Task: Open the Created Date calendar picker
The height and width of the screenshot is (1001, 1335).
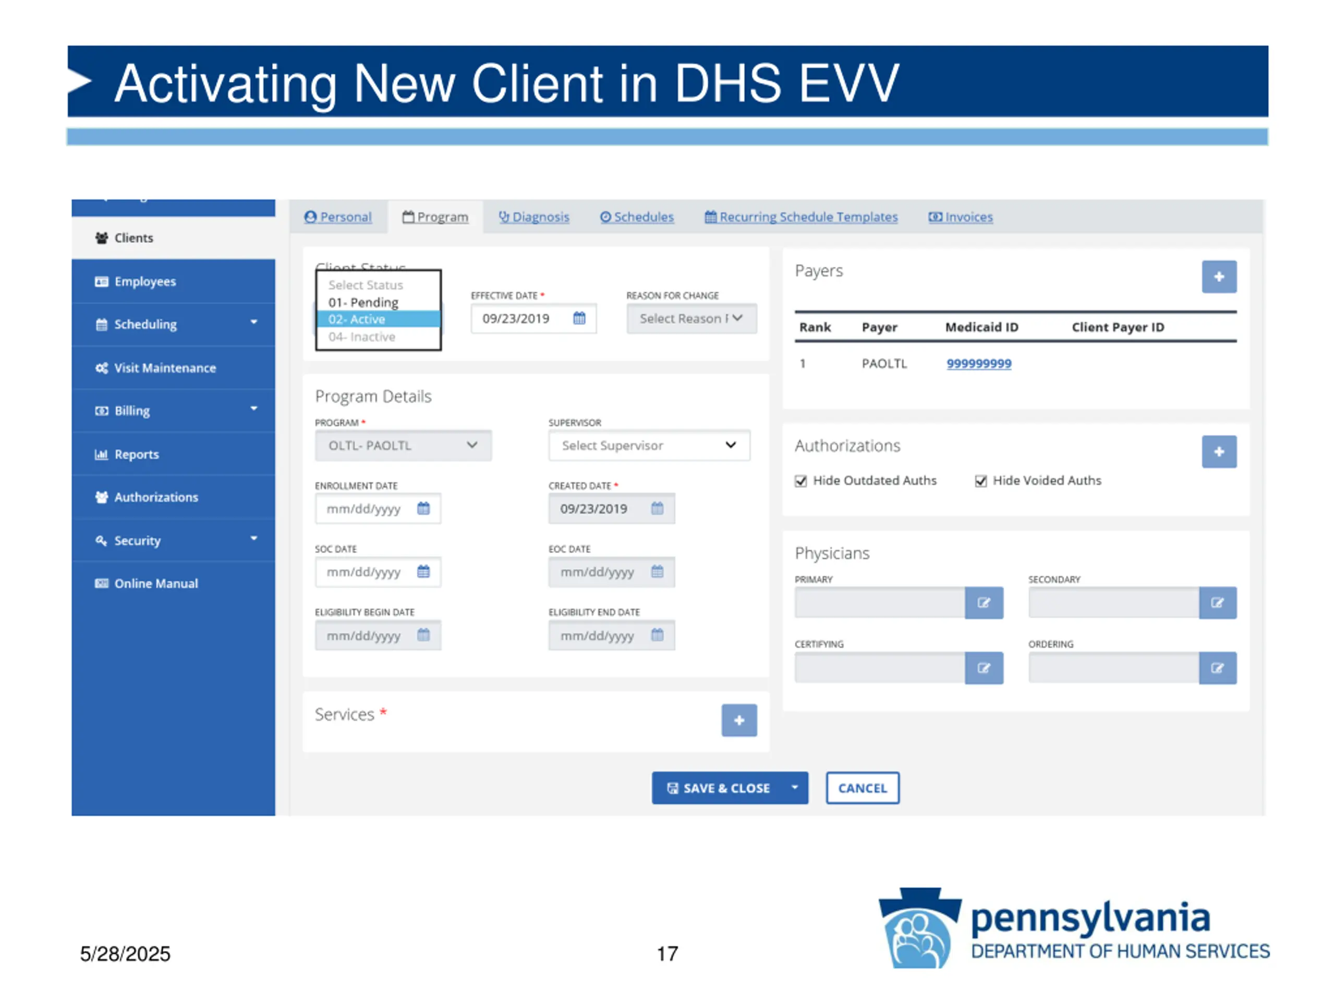Action: (x=657, y=508)
